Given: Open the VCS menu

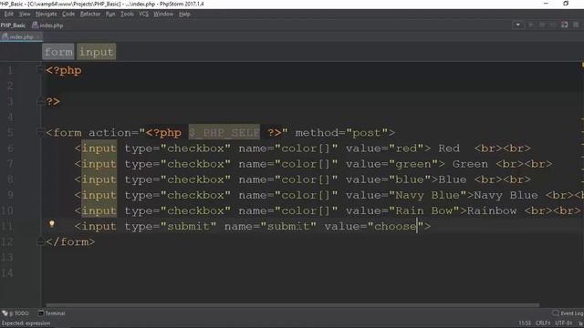Looking at the screenshot, I should click(143, 15).
